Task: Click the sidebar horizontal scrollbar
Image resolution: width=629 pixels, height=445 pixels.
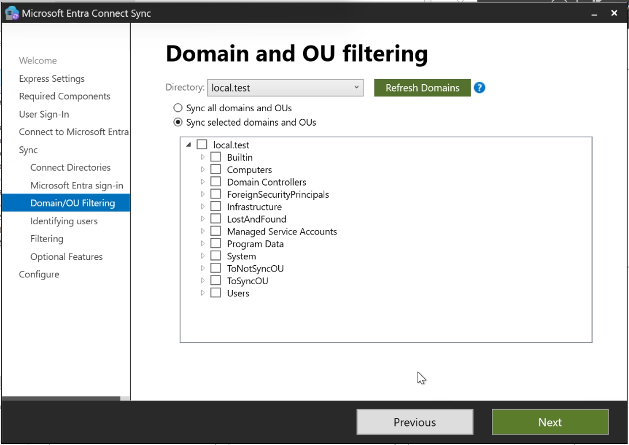Action: pos(61,398)
